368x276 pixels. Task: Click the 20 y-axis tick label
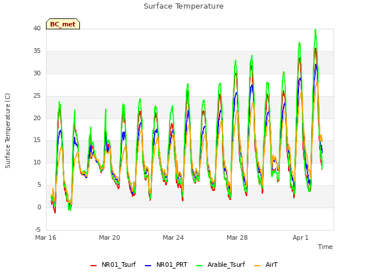(x=37, y=118)
